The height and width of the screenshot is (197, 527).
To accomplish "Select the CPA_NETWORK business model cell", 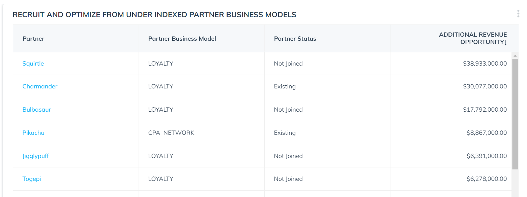I will [202, 133].
